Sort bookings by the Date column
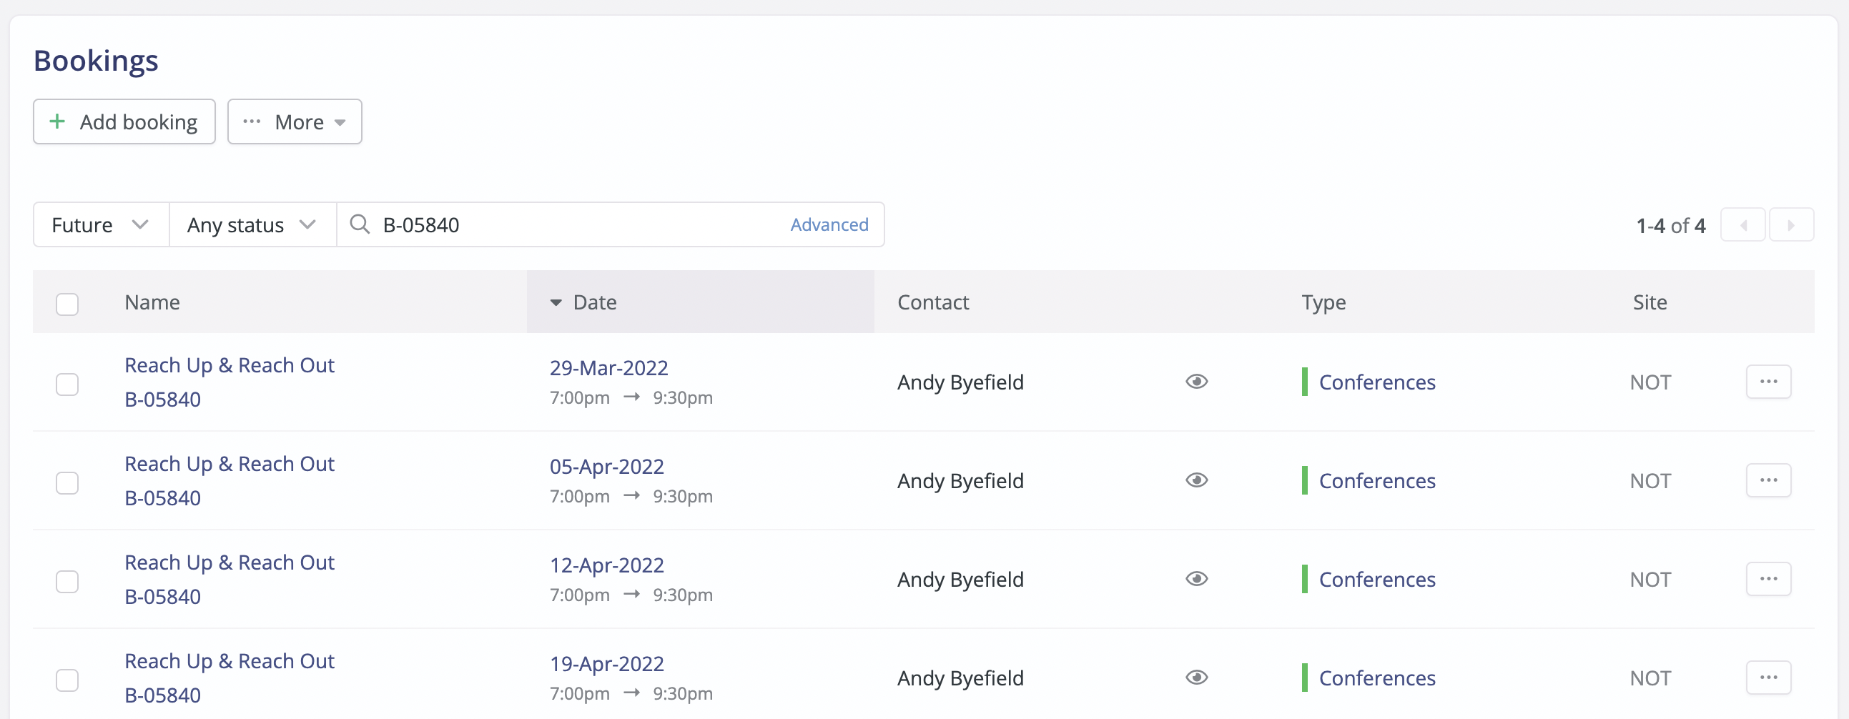The height and width of the screenshot is (719, 1849). coord(594,302)
